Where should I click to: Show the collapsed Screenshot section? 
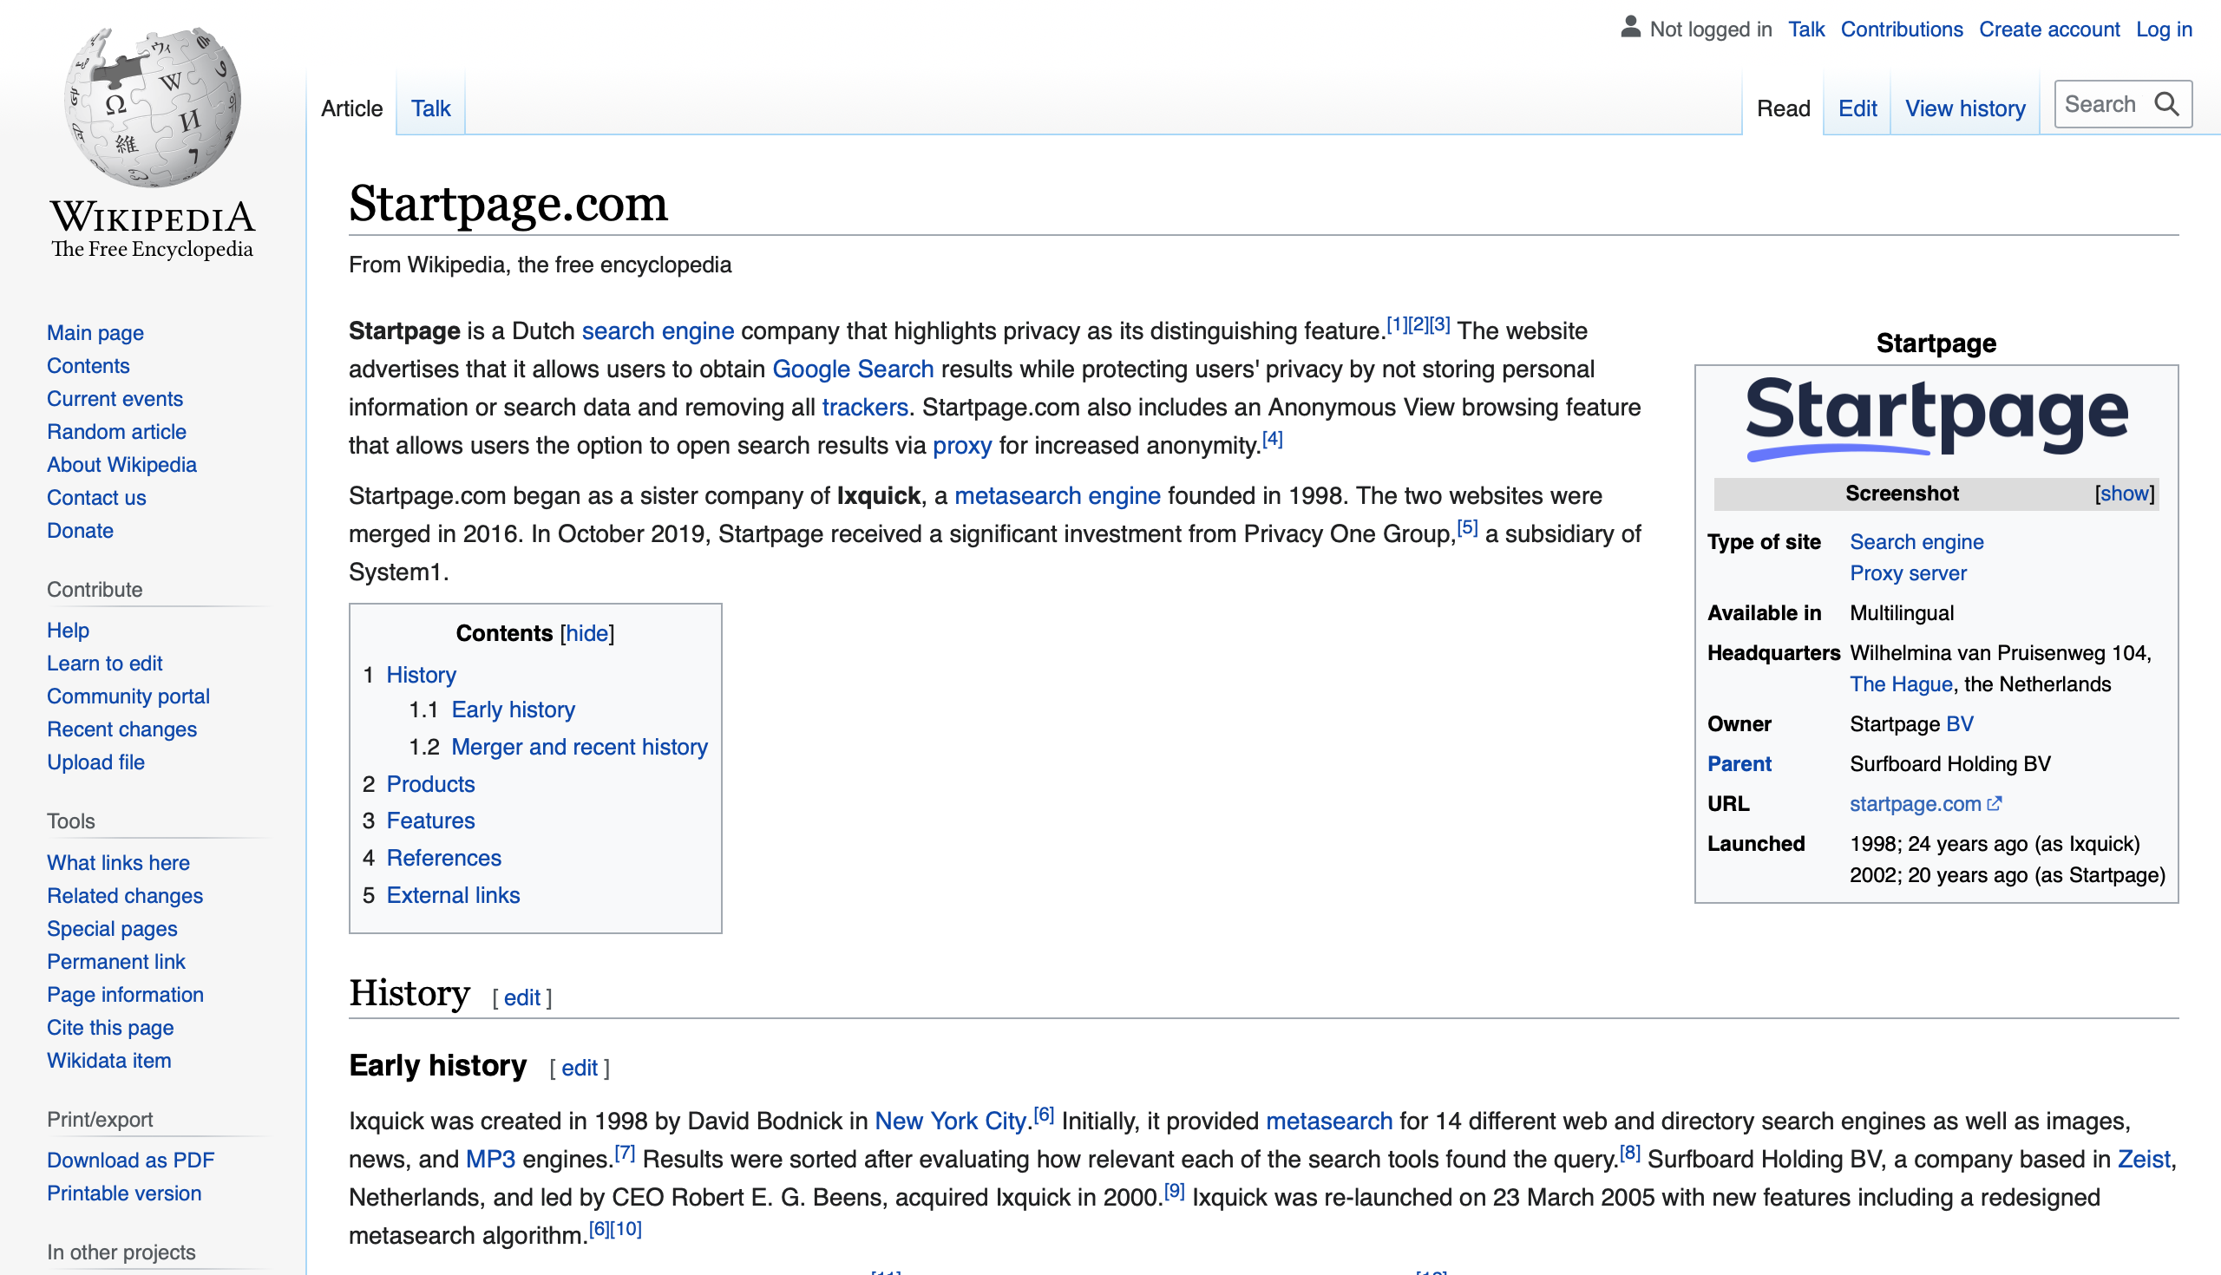pyautogui.click(x=2124, y=493)
